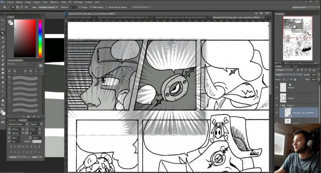Select the Brush tool

click(x=3, y=51)
